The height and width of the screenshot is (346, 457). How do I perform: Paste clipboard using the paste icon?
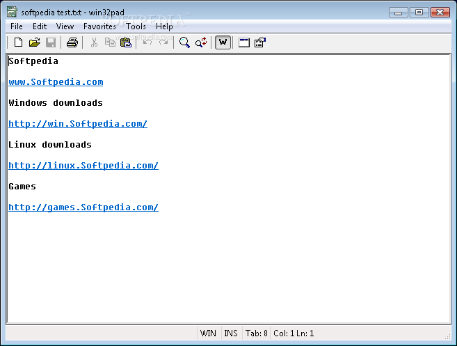[x=126, y=42]
